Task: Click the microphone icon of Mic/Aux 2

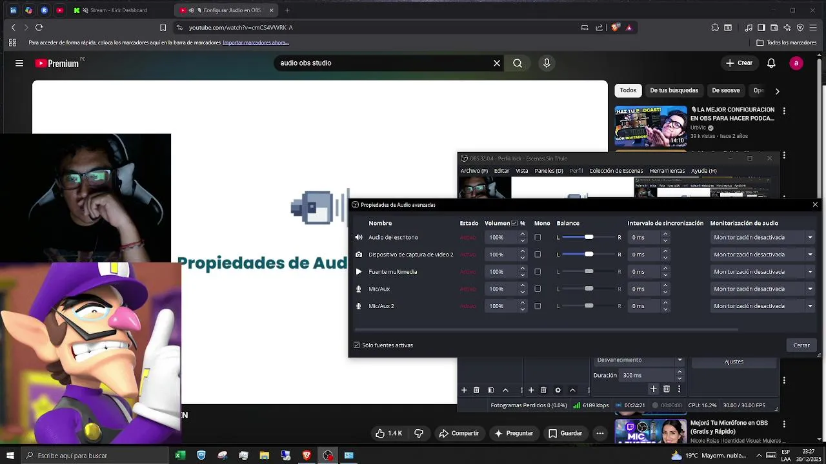Action: pyautogui.click(x=359, y=306)
